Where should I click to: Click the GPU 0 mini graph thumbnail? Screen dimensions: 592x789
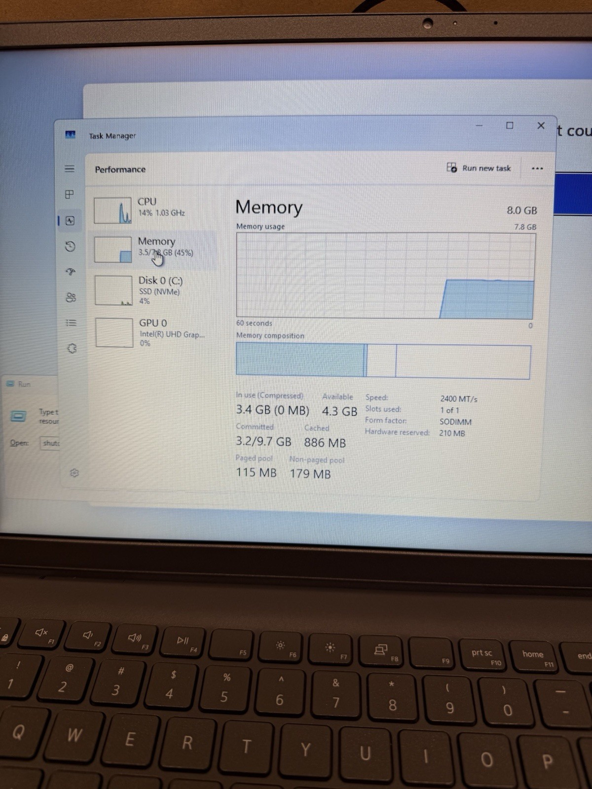114,333
